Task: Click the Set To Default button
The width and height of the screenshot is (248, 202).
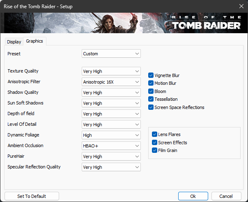Action: [x=32, y=196]
